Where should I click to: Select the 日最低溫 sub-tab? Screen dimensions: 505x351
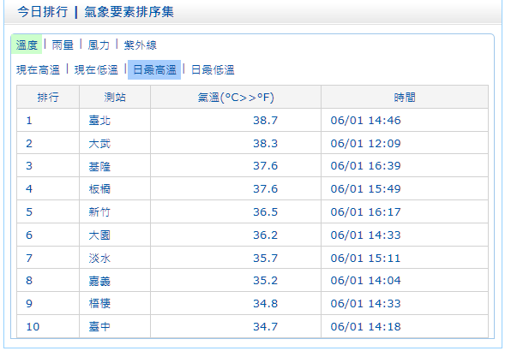pos(213,69)
